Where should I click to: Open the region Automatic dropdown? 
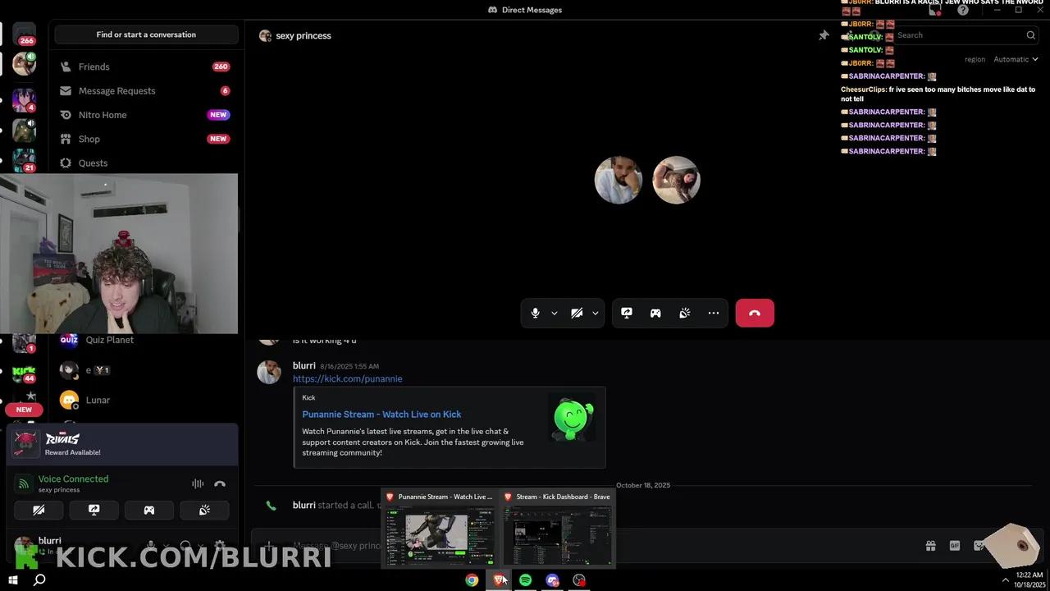(x=1016, y=59)
